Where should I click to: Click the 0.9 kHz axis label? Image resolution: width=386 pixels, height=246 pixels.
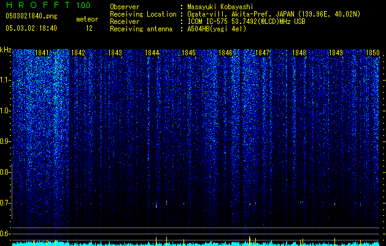(x=5, y=141)
